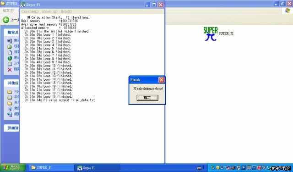Screen dimensions: 293x172
Task: Click the 'Loop 19 finished' line
Action: tap(48, 97)
